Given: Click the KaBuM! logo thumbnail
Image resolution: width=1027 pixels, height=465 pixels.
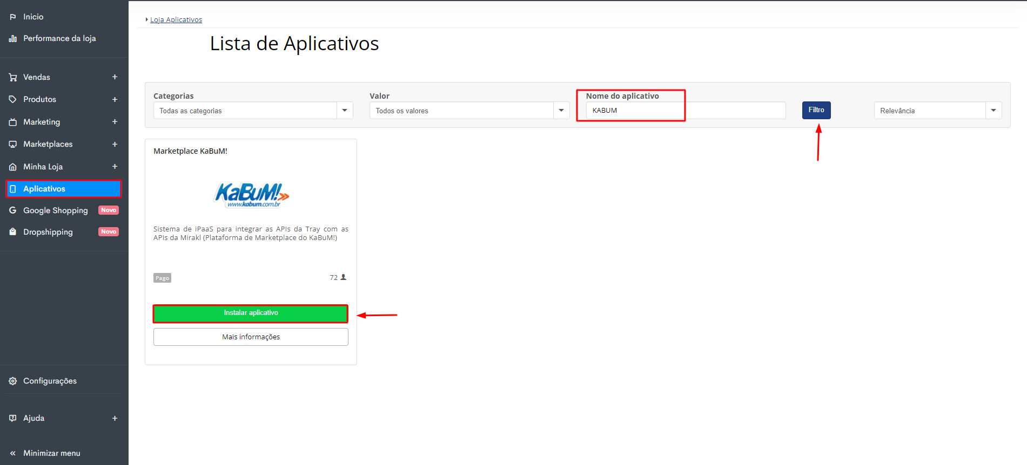Looking at the screenshot, I should [252, 195].
